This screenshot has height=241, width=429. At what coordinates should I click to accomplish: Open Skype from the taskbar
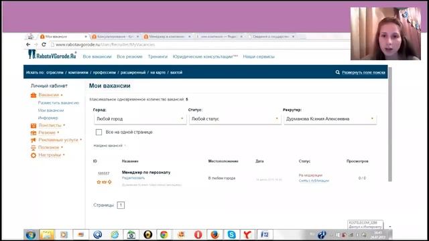(231, 235)
